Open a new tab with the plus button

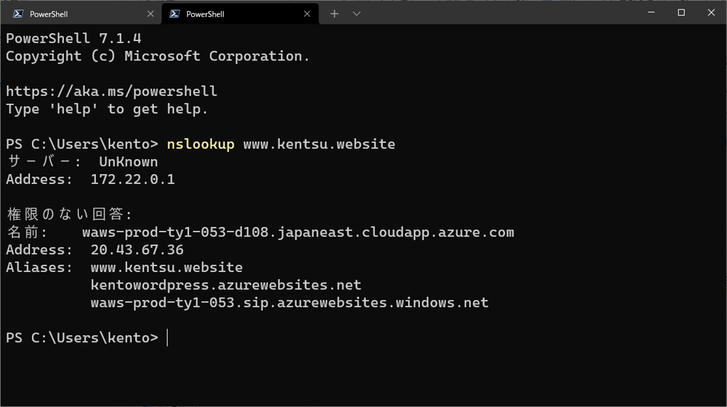[x=334, y=14]
